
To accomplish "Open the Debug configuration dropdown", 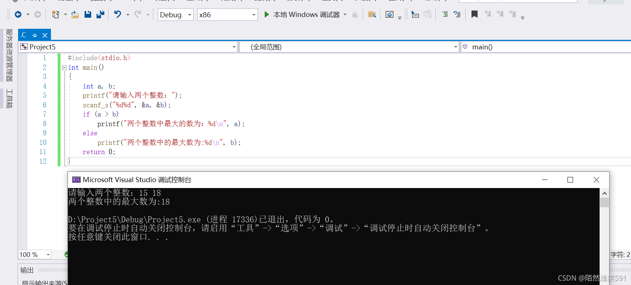I will click(x=175, y=15).
